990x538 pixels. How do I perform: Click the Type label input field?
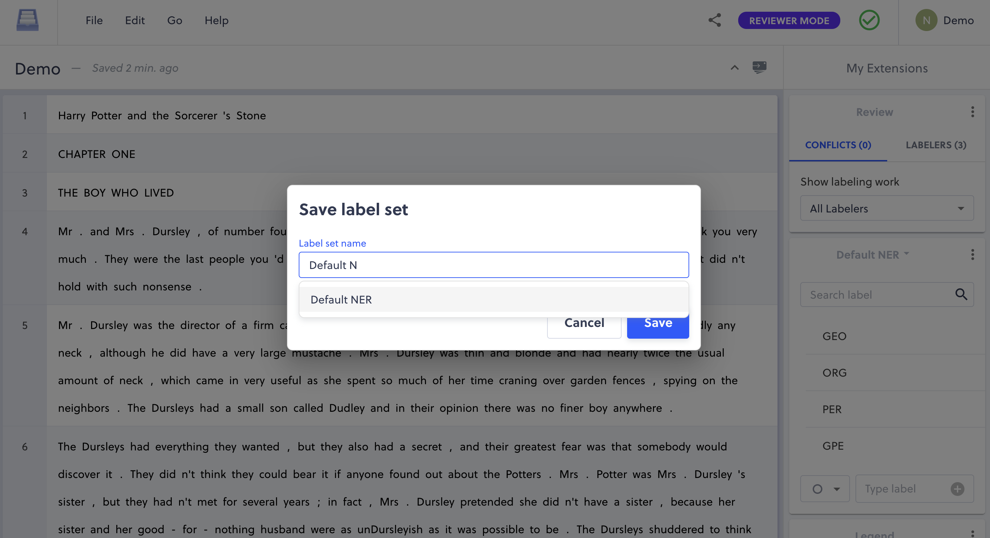(x=914, y=489)
